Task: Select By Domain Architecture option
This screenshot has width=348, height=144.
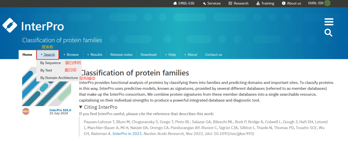Action: [x=59, y=78]
